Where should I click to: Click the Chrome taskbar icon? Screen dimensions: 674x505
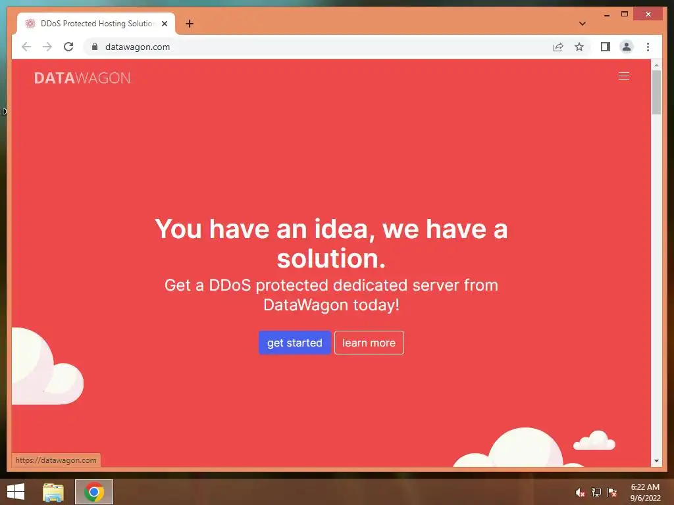tap(94, 492)
